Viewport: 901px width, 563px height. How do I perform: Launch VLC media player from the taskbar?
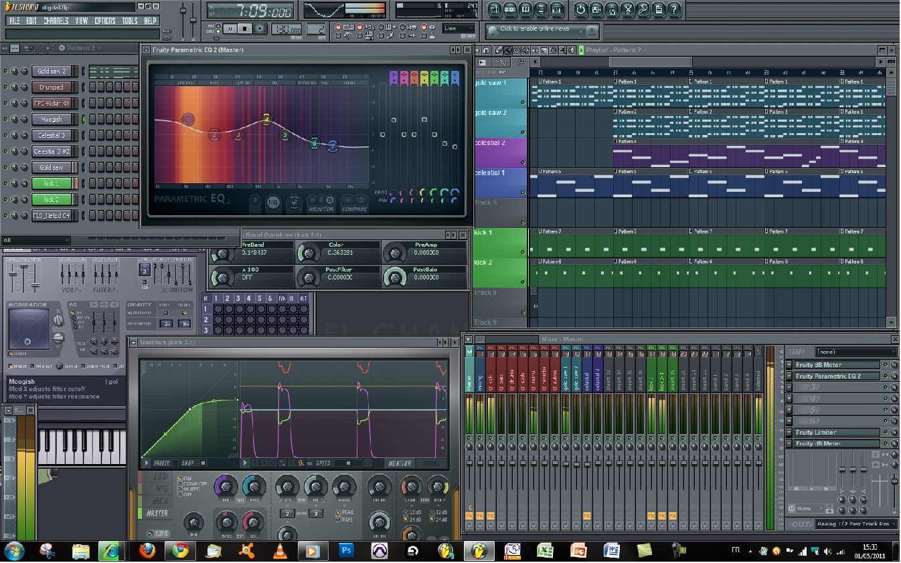280,550
